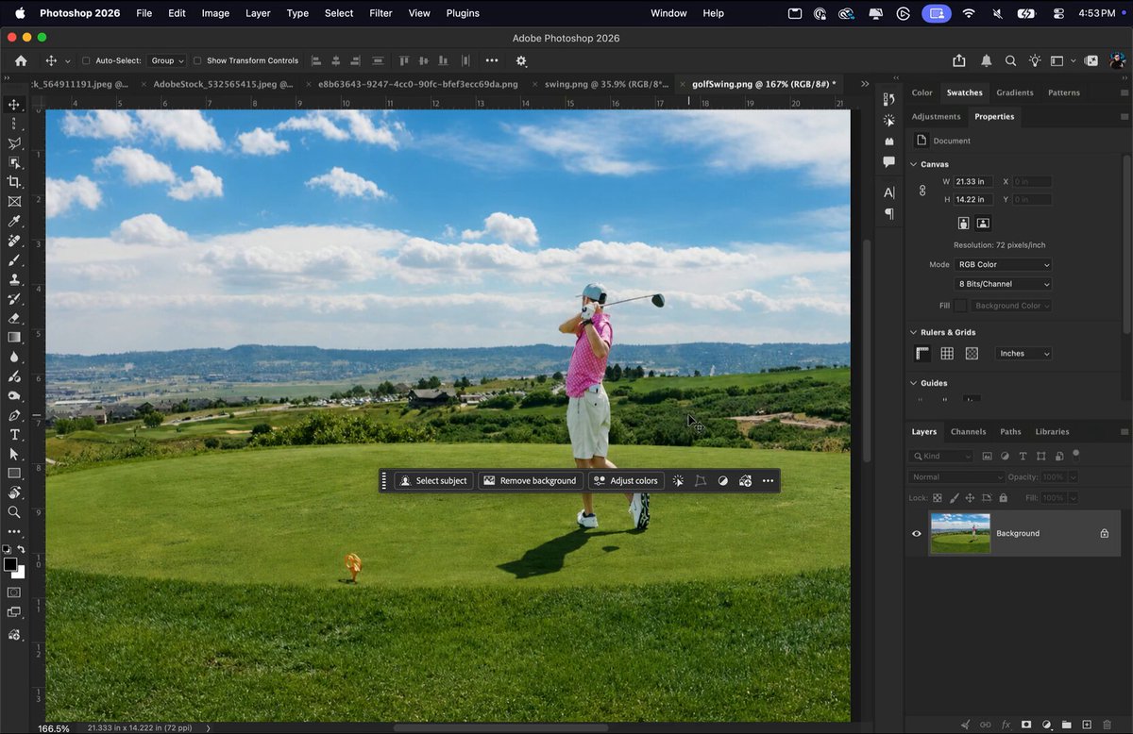Click the Remove background button

pos(530,481)
